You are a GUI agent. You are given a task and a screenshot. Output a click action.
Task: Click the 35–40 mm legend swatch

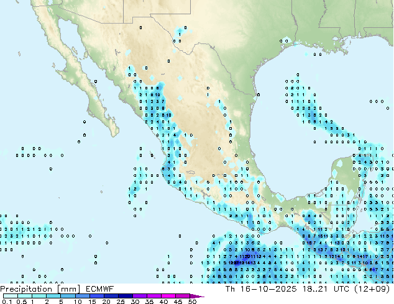click(x=153, y=296)
